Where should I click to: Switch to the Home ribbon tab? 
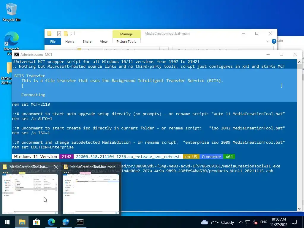(69, 42)
